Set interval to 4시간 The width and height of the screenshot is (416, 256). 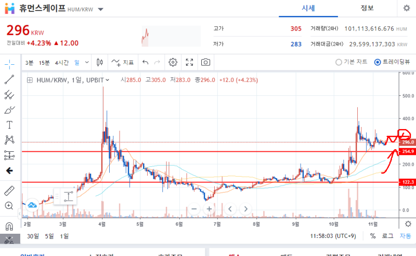[62, 63]
